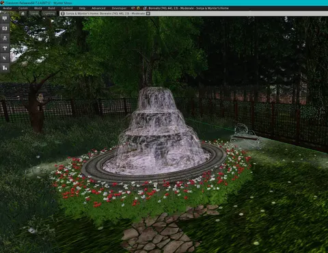Click the Moderate maturity rating M icon

[148, 14]
